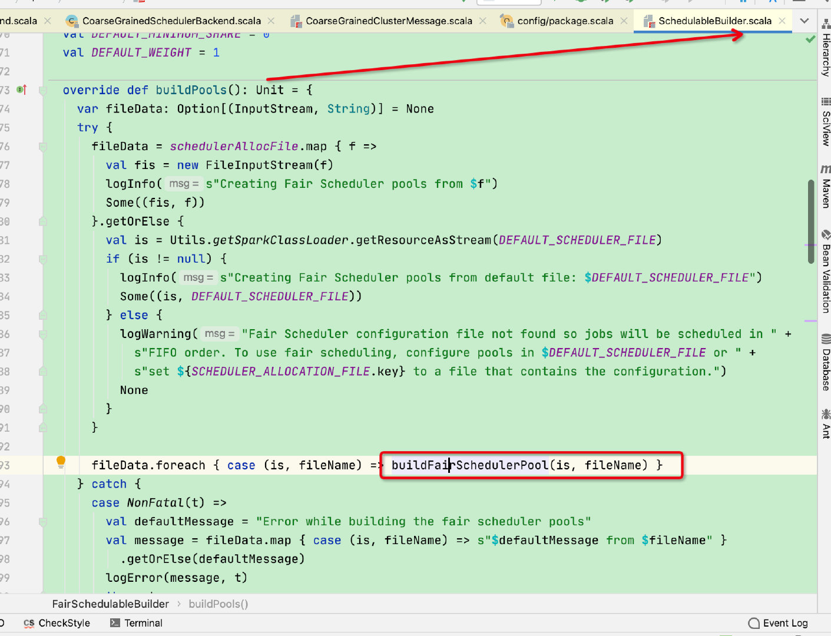
Task: Close the CoarseGrainedClusterMessage.scala tab
Action: tap(483, 21)
